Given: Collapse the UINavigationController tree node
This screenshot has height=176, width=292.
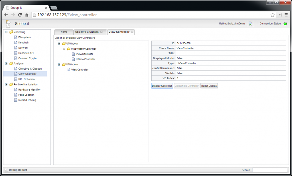Looking at the screenshot, I should coord(64,49).
